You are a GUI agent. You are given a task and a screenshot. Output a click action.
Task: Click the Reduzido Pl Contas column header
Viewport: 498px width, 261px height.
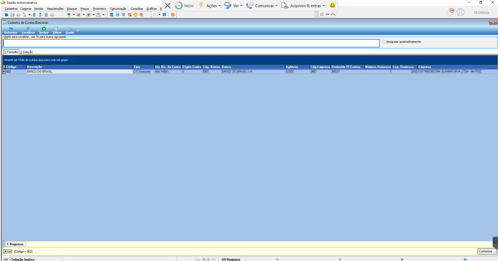pyautogui.click(x=348, y=67)
